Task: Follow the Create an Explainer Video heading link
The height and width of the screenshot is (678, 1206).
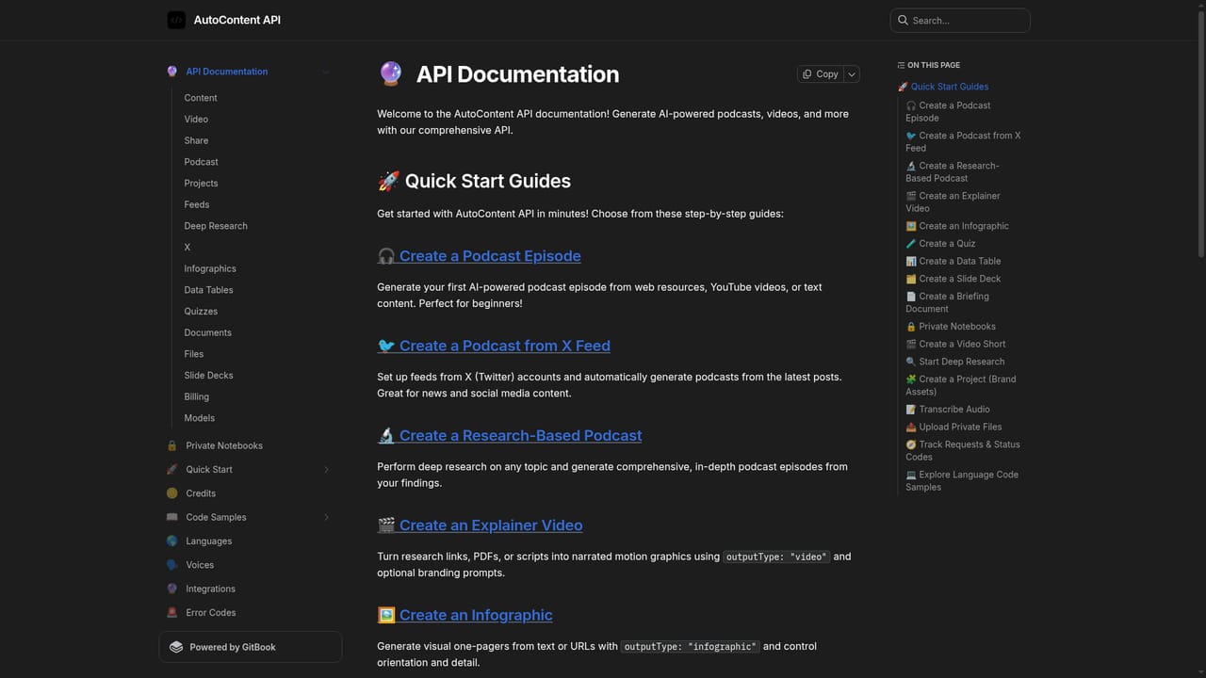Action: pyautogui.click(x=480, y=525)
